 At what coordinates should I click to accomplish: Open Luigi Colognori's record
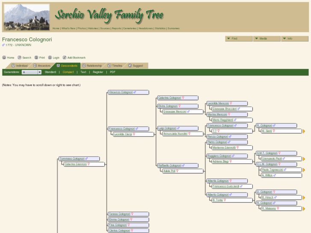[x=167, y=128]
